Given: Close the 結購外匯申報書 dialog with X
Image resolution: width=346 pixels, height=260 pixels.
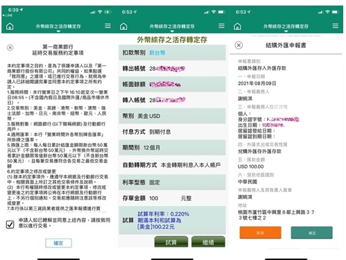Looking at the screenshot, I should (239, 45).
